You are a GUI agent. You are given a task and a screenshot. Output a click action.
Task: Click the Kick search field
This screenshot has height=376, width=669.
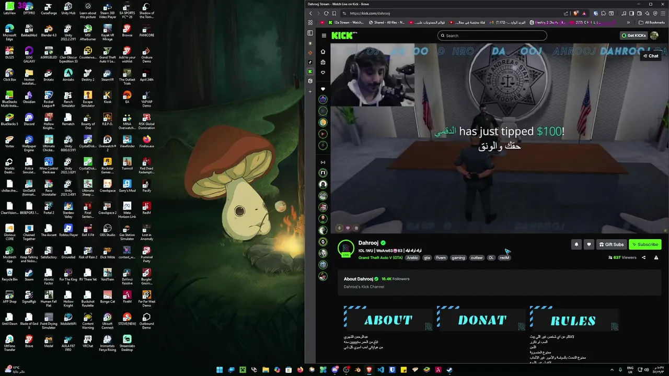(x=492, y=36)
